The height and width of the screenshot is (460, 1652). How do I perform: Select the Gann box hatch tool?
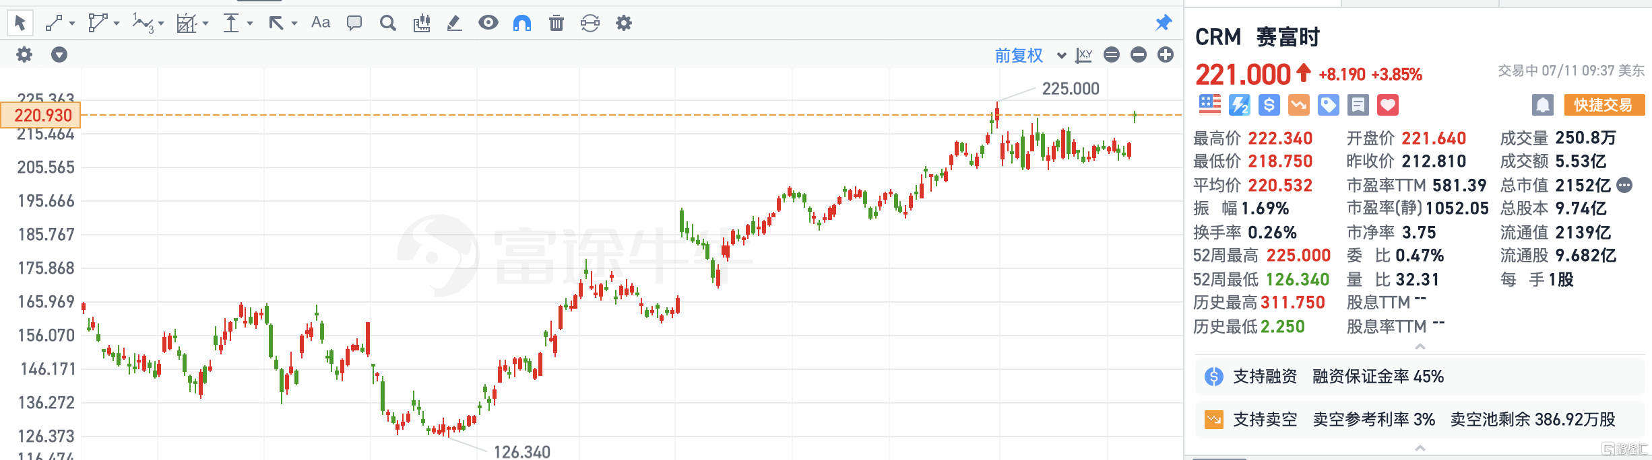pyautogui.click(x=186, y=24)
